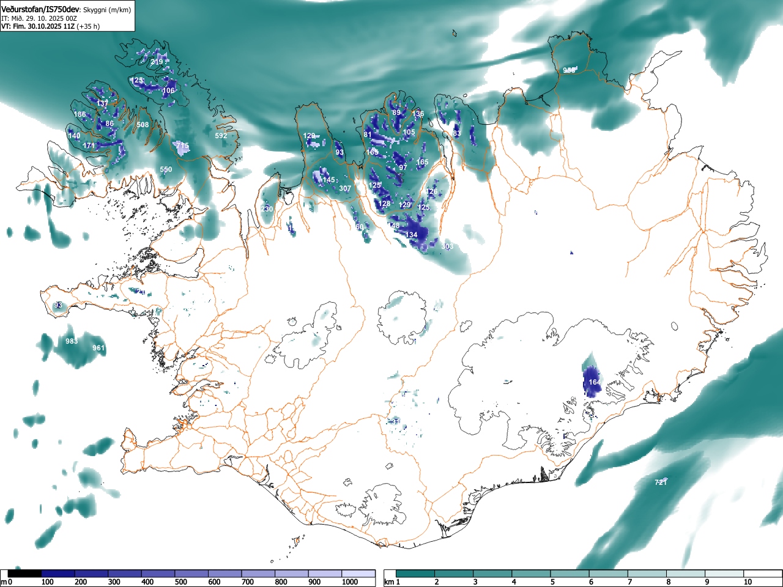The image size is (783, 587).
Task: Select the 'IT: Mið. 29. 10. 2025 00Z' line
Action: click(x=39, y=18)
